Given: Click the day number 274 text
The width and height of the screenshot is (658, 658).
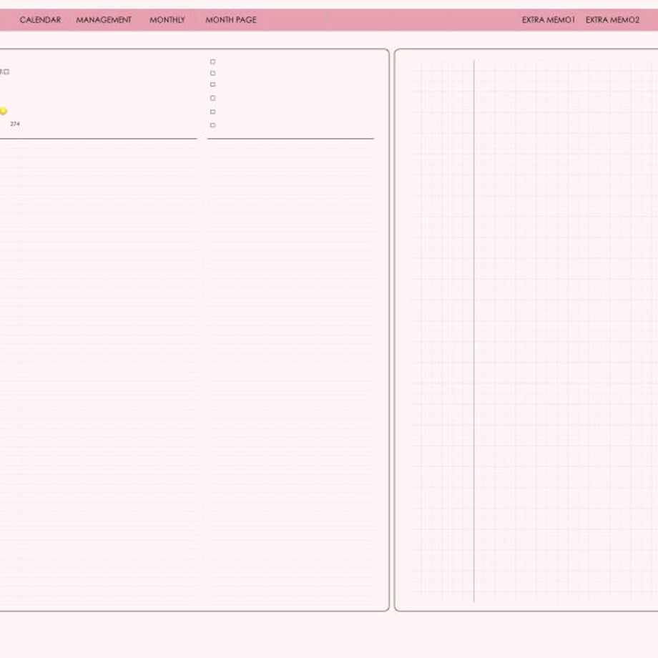Looking at the screenshot, I should [x=15, y=124].
